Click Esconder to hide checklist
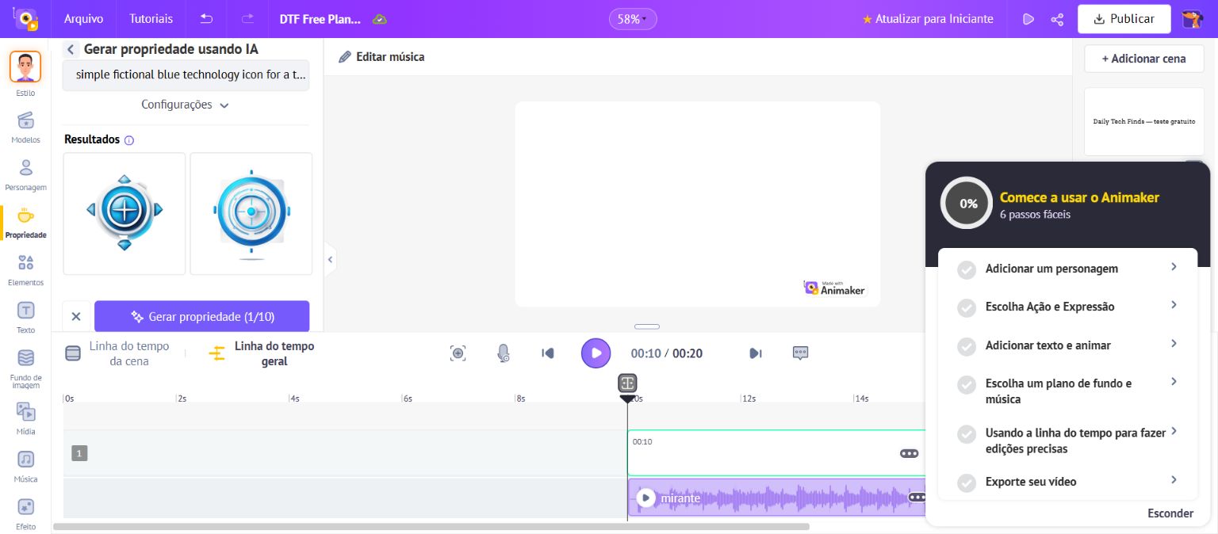1218x534 pixels. (1170, 513)
